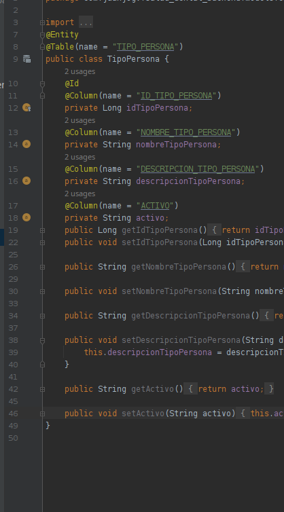Click line number 50 in the gutter
284x512 pixels.
pyautogui.click(x=13, y=438)
